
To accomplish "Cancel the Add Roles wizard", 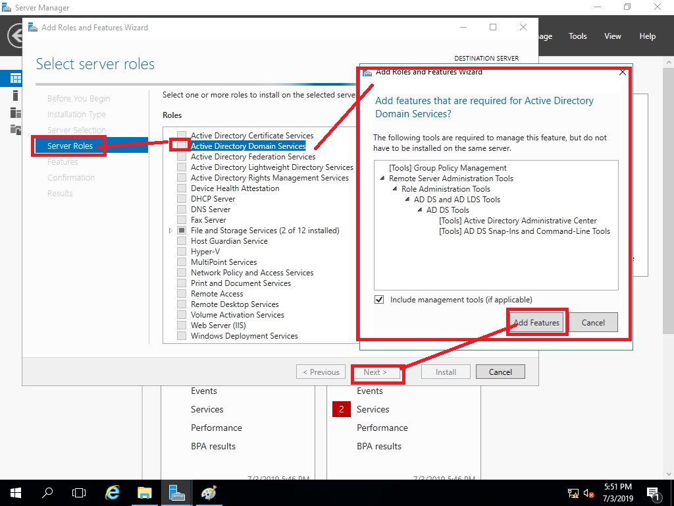I will tap(500, 372).
